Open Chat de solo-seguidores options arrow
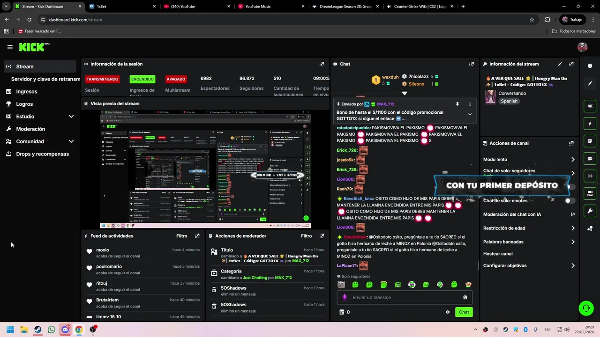The width and height of the screenshot is (600, 337). click(573, 173)
